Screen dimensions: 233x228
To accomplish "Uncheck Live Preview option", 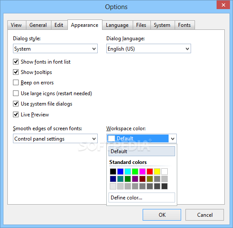I will (16, 115).
